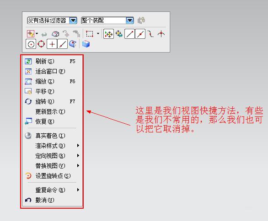268x221 pixels.
Task: Select the 旋转(O) rotate menu entry
Action: pyautogui.click(x=52, y=101)
